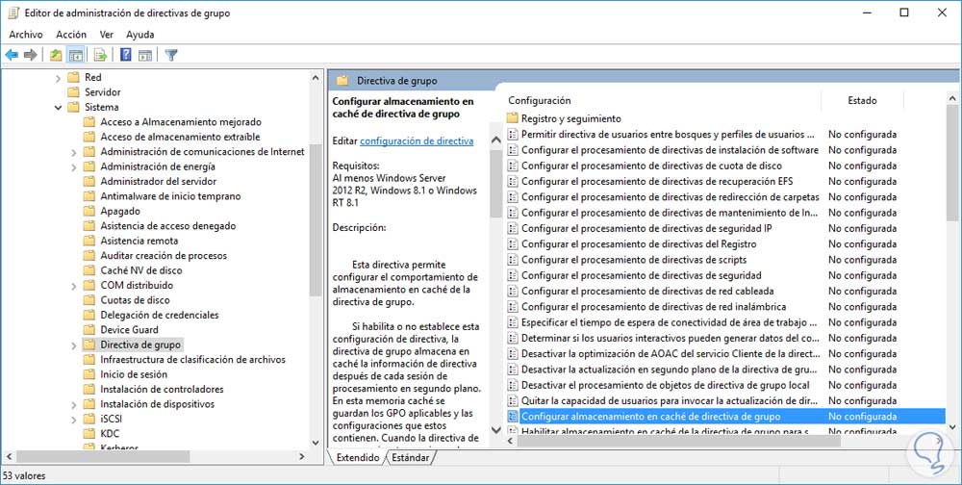Click the Red folder icon in tree
962x485 pixels.
(x=74, y=77)
